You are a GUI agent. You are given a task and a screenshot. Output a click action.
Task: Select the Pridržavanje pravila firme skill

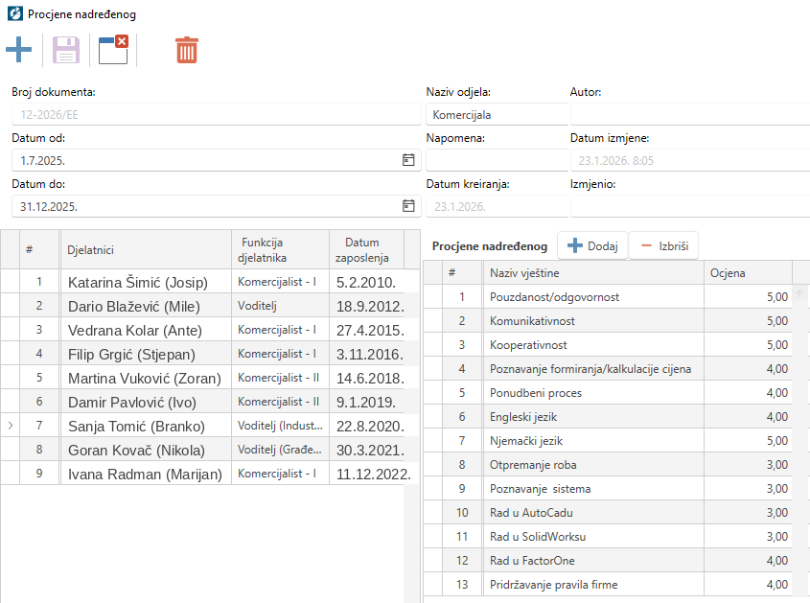click(x=554, y=585)
